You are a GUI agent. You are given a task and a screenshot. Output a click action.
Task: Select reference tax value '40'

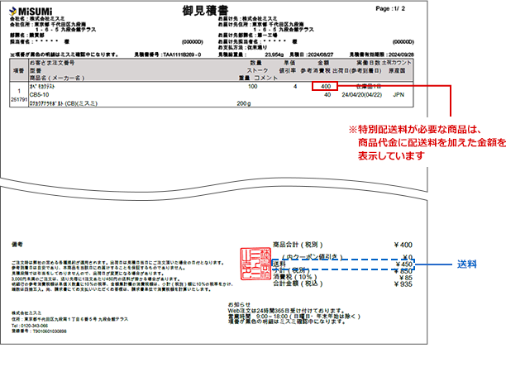327,94
